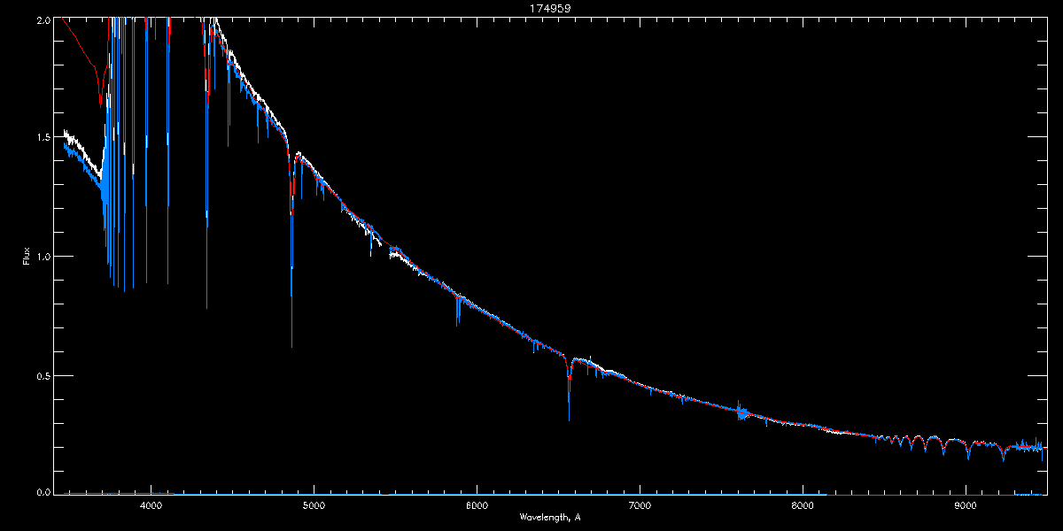Screen dimensions: 1063x531
Task: Click the Flux axis label
Action: point(27,256)
